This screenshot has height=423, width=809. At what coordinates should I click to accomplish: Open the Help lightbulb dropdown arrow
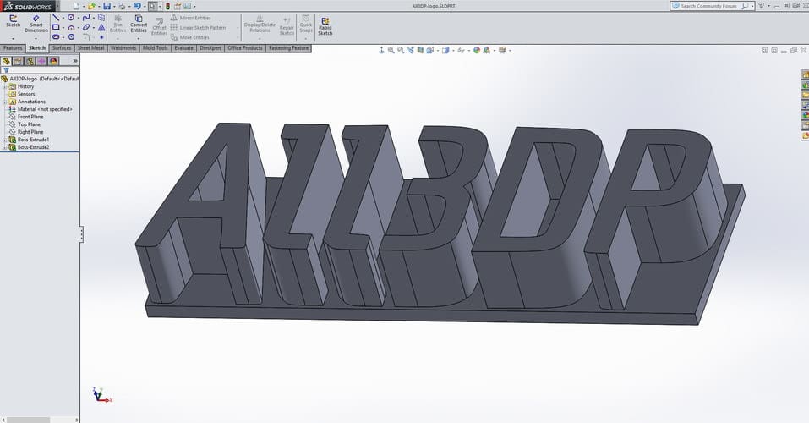(x=768, y=6)
